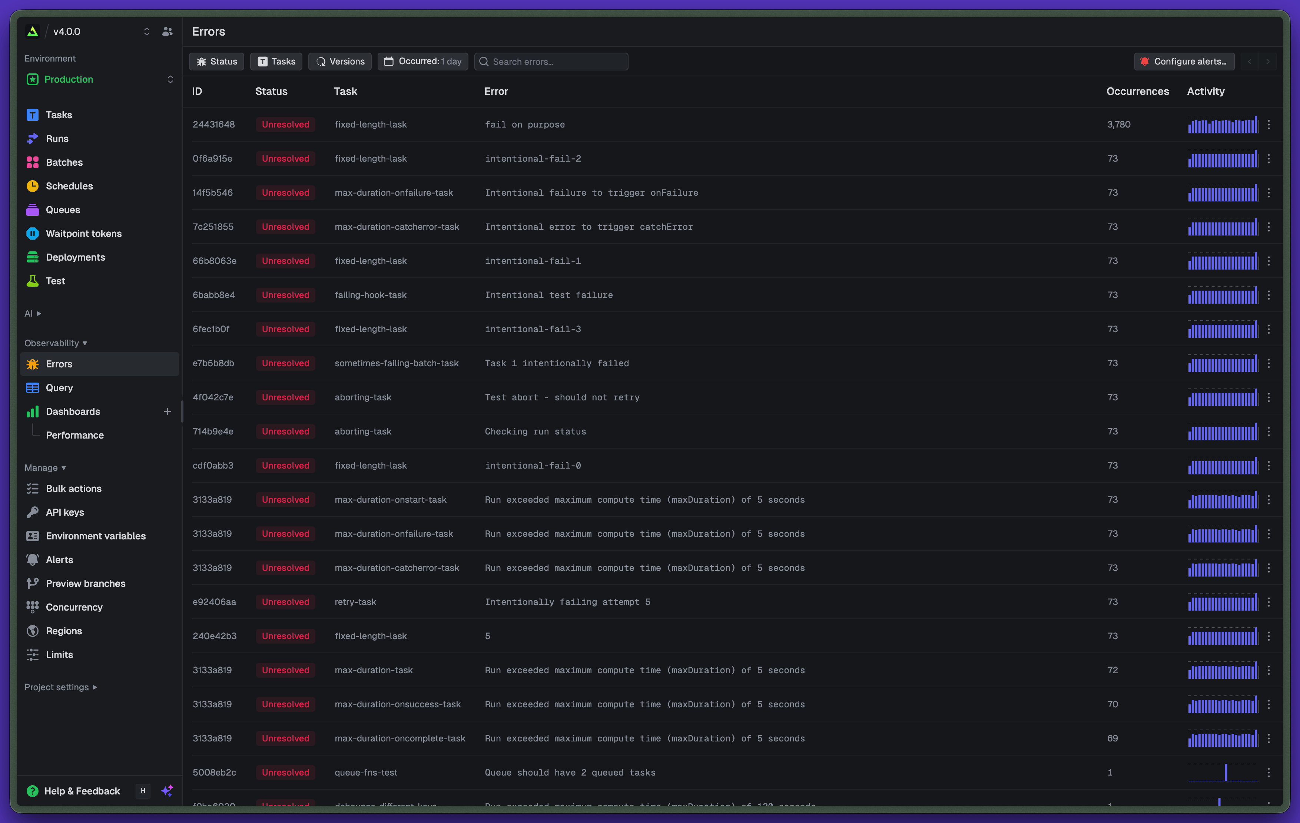Click the Occurrences column header
Screen dimensions: 1300x823
[1138, 91]
